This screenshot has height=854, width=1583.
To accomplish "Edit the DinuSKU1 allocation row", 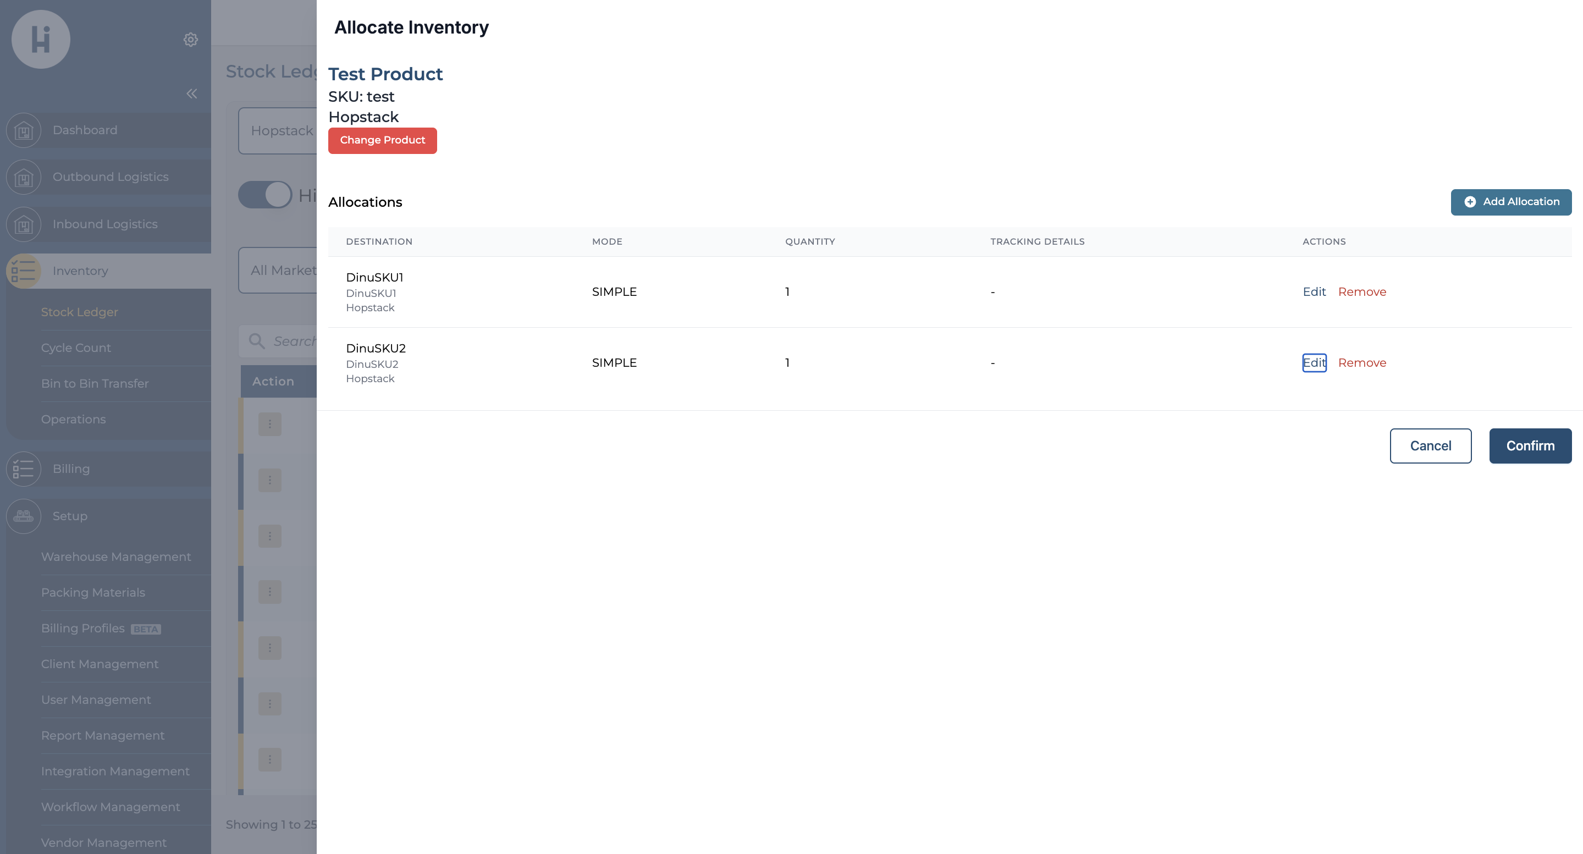I will point(1314,292).
